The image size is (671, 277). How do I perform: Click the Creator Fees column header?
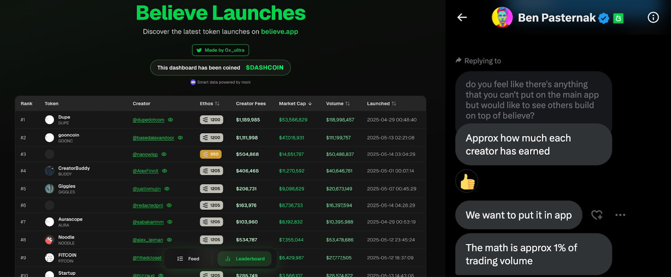pyautogui.click(x=251, y=103)
